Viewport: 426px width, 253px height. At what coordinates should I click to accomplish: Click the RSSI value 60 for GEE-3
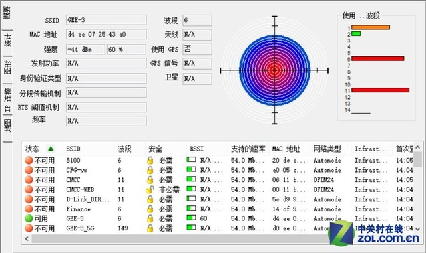point(204,218)
